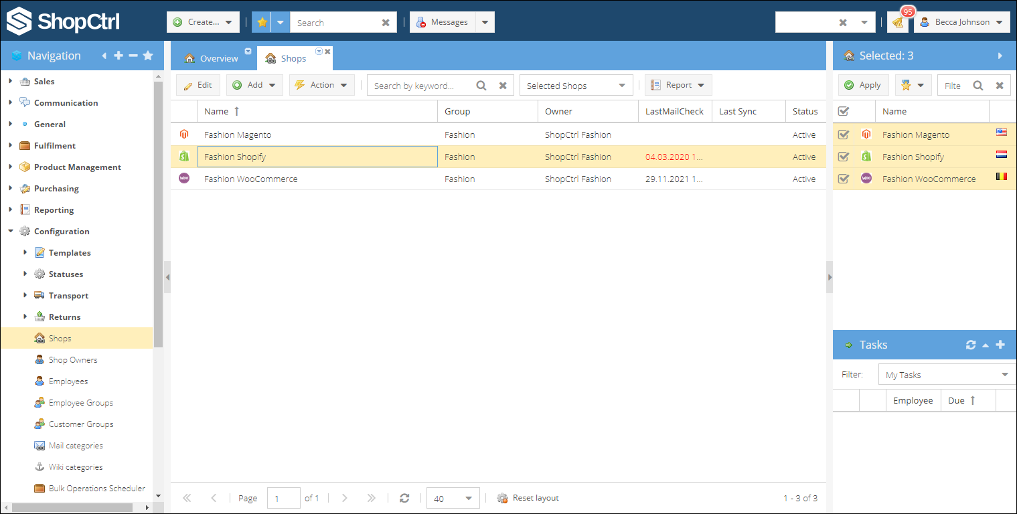
Task: Click the favorites star icon in top bar
Action: click(262, 22)
